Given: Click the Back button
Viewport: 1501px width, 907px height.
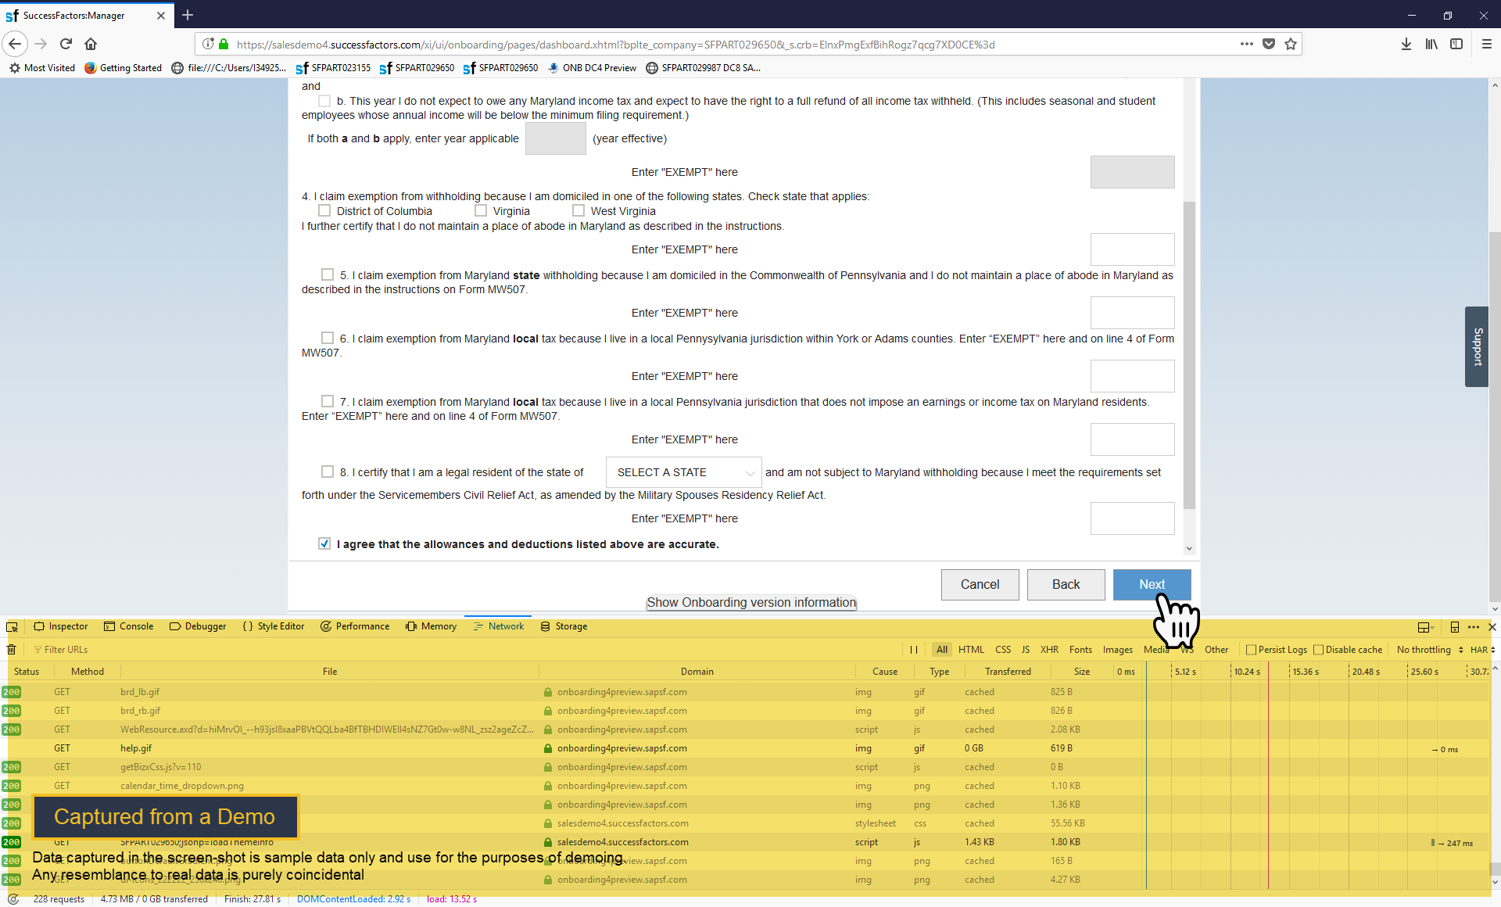Looking at the screenshot, I should (x=1066, y=584).
